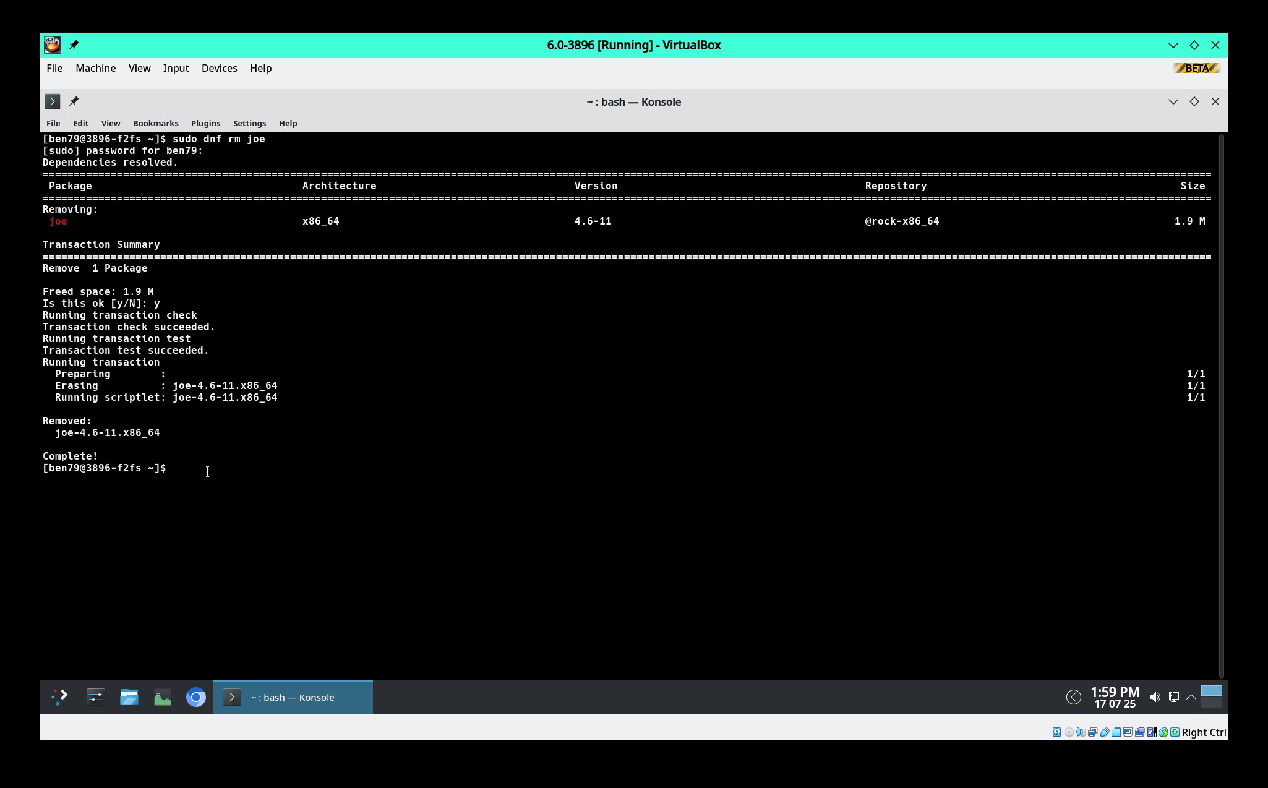Open Konsole Plugins menu
Screen dimensions: 1268x788
coord(205,123)
